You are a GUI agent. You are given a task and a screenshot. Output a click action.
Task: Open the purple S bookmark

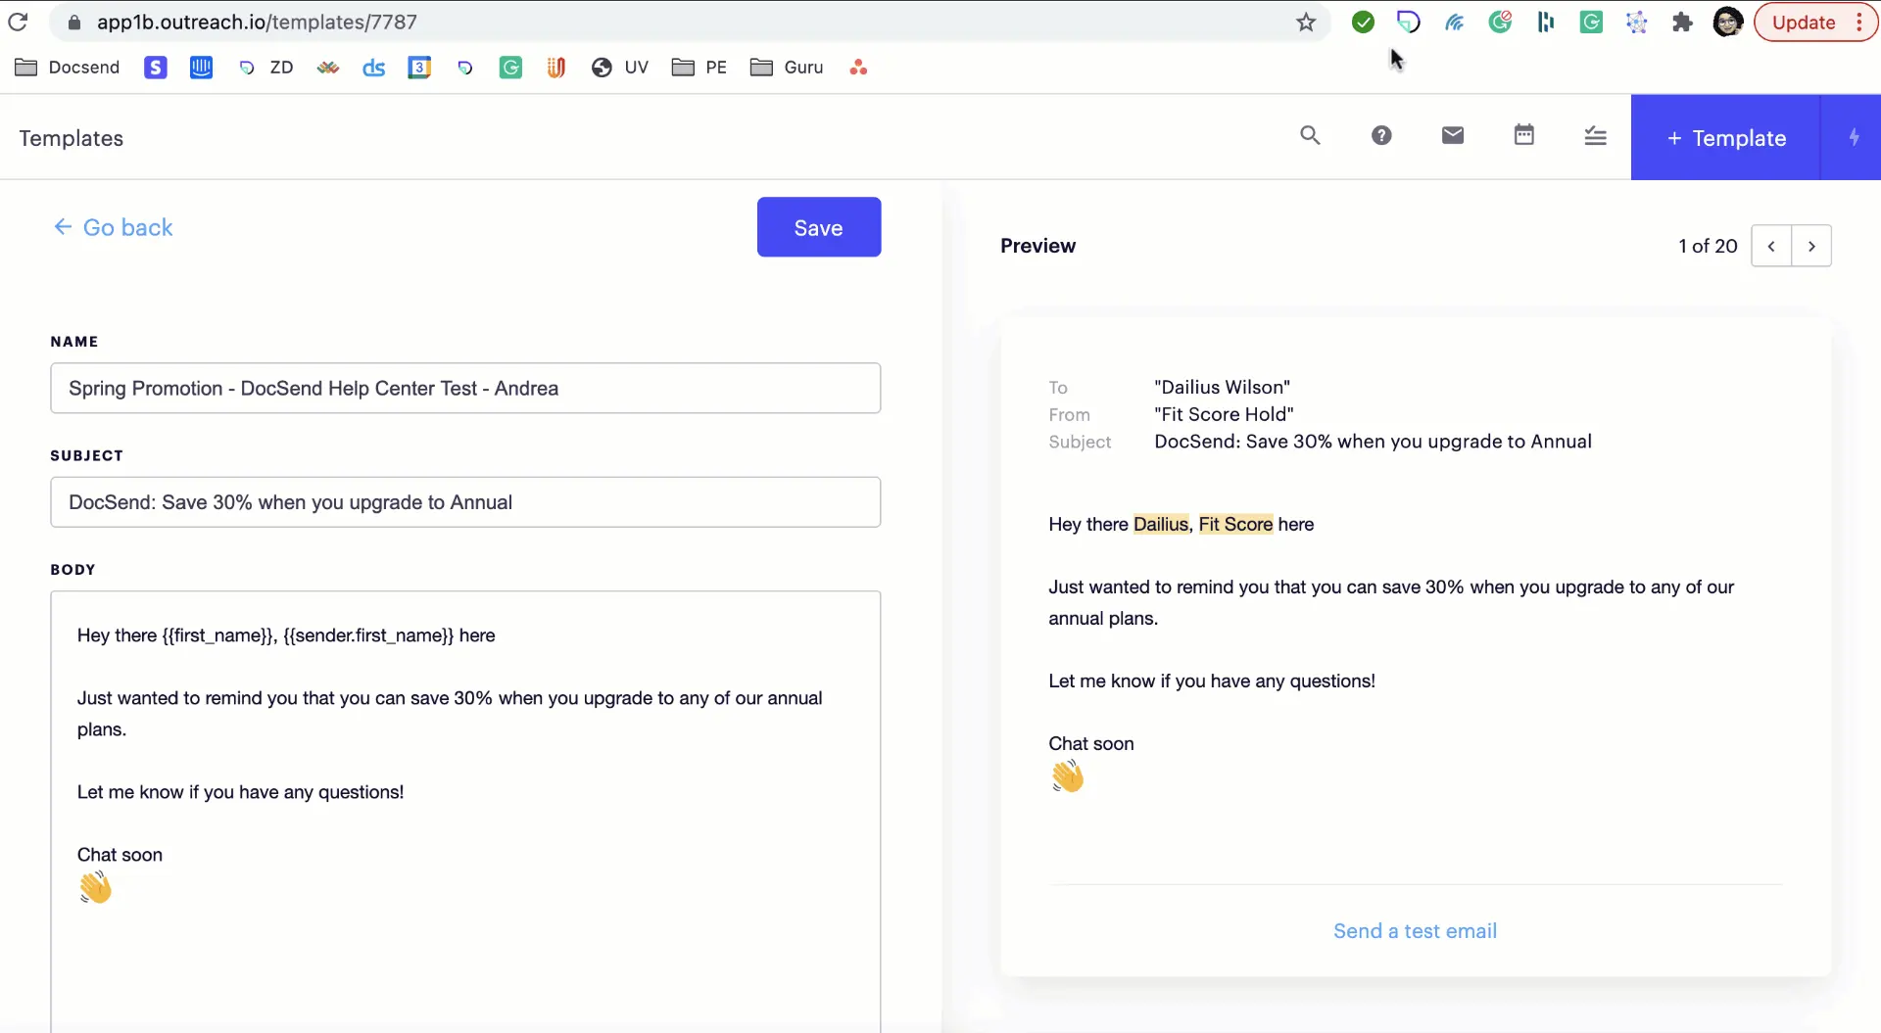(x=156, y=67)
